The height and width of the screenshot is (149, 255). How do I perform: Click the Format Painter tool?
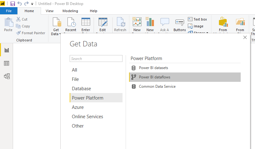tap(31, 33)
